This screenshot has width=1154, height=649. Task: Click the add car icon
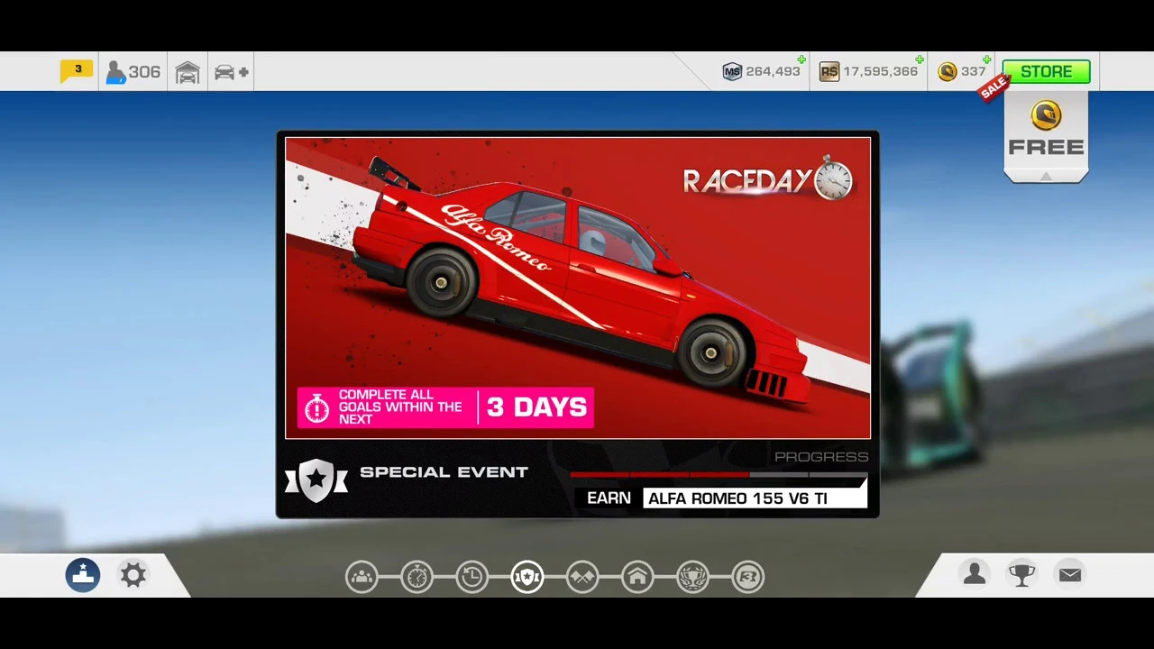[232, 72]
